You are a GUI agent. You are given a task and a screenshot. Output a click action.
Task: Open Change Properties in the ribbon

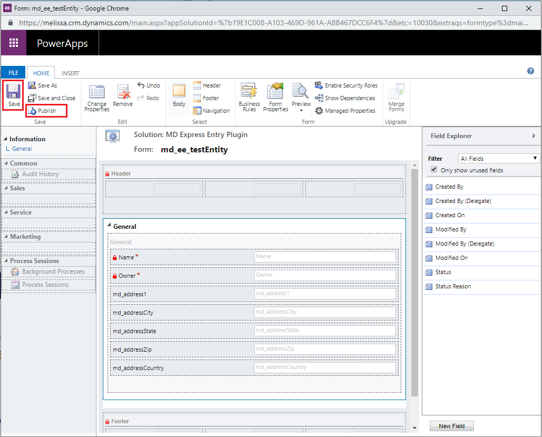tap(96, 98)
